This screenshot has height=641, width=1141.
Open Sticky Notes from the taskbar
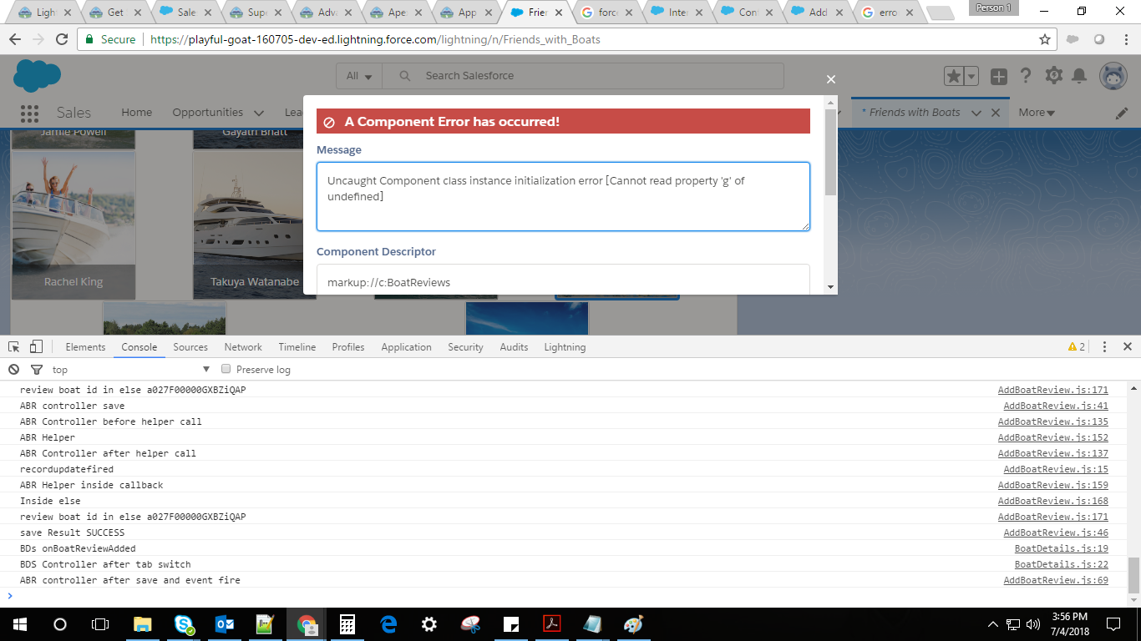click(x=511, y=624)
